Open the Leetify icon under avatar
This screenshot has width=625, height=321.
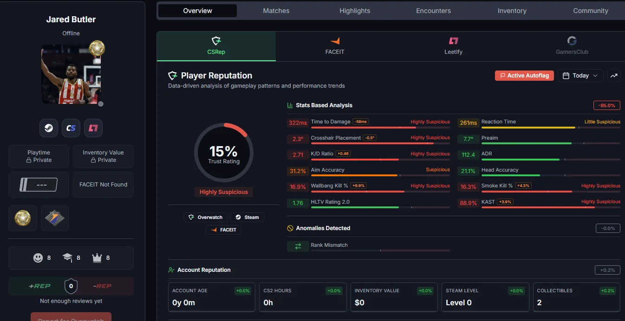(x=93, y=128)
